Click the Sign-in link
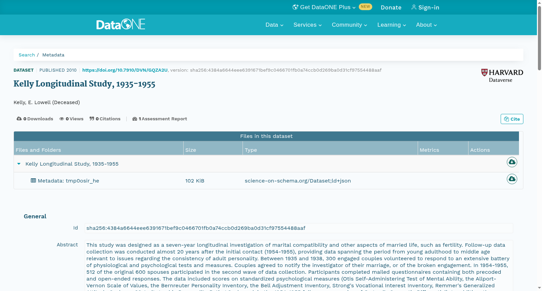Screen dimensions: 542x291 pos(425,7)
